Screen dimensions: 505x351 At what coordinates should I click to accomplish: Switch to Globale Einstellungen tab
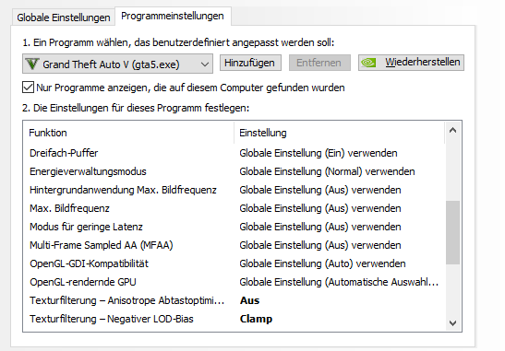(x=64, y=18)
